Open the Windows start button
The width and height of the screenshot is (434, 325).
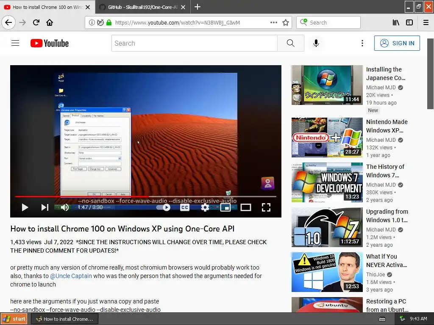(14, 319)
